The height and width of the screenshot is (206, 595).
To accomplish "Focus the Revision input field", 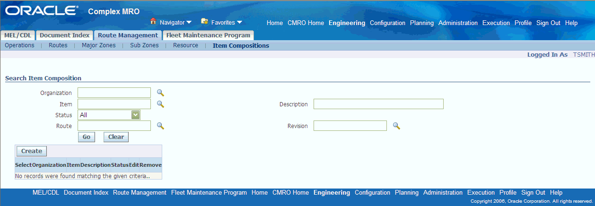I will click(x=350, y=126).
